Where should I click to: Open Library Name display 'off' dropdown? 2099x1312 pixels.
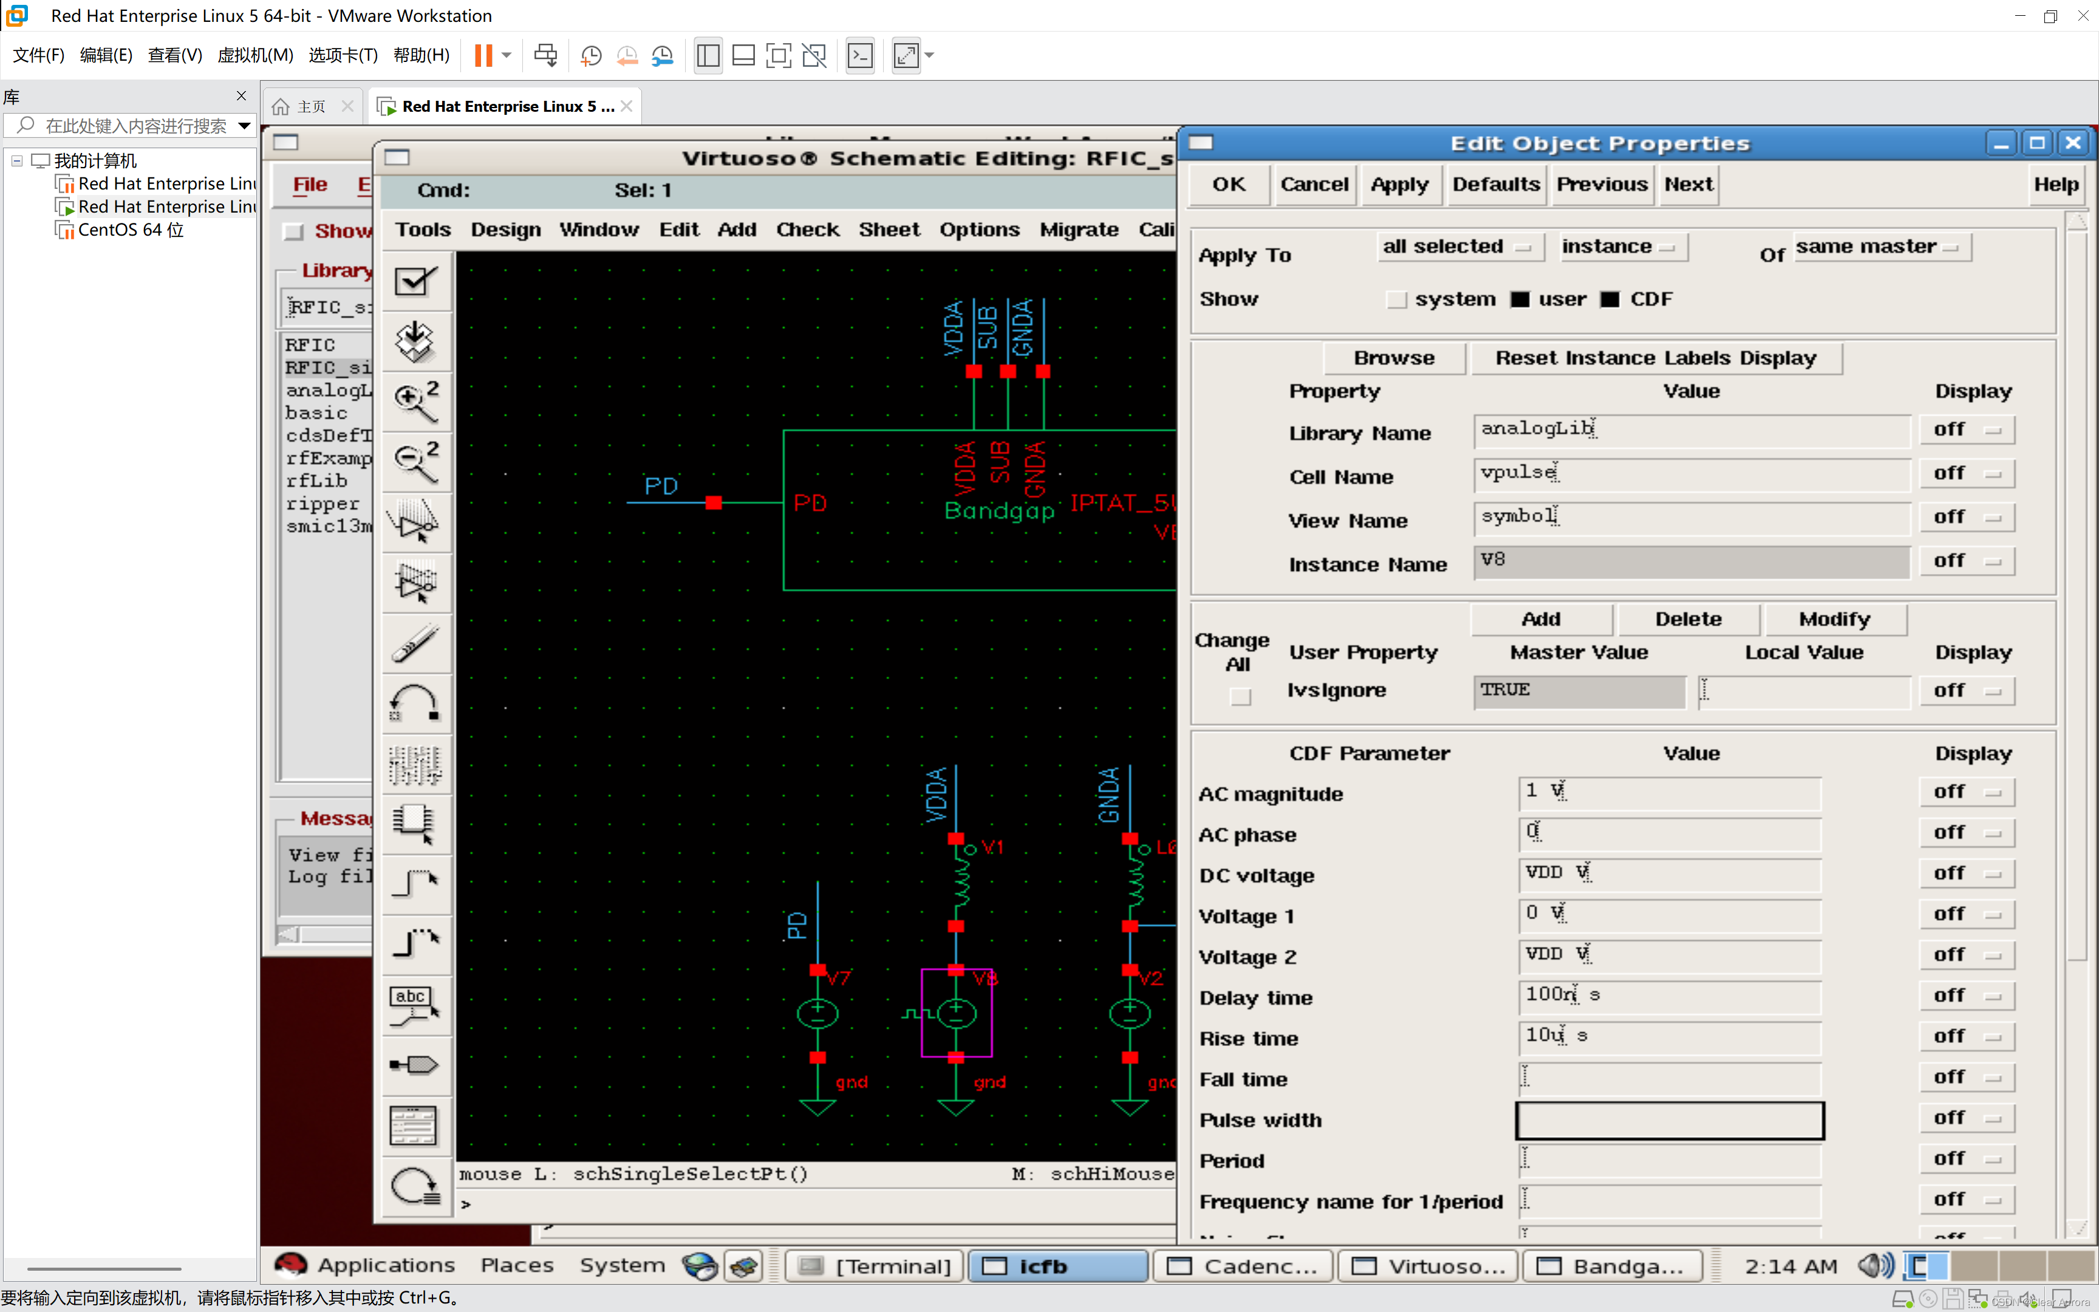point(1967,429)
